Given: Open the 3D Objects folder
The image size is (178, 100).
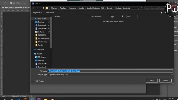Looking at the screenshot, I should 42,57.
